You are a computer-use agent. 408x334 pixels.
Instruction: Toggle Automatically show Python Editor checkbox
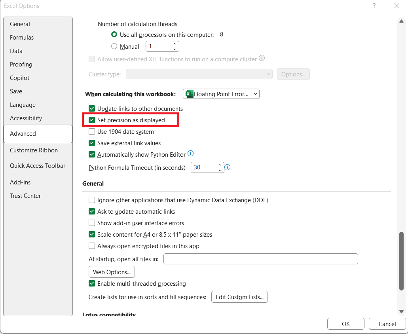tap(91, 154)
